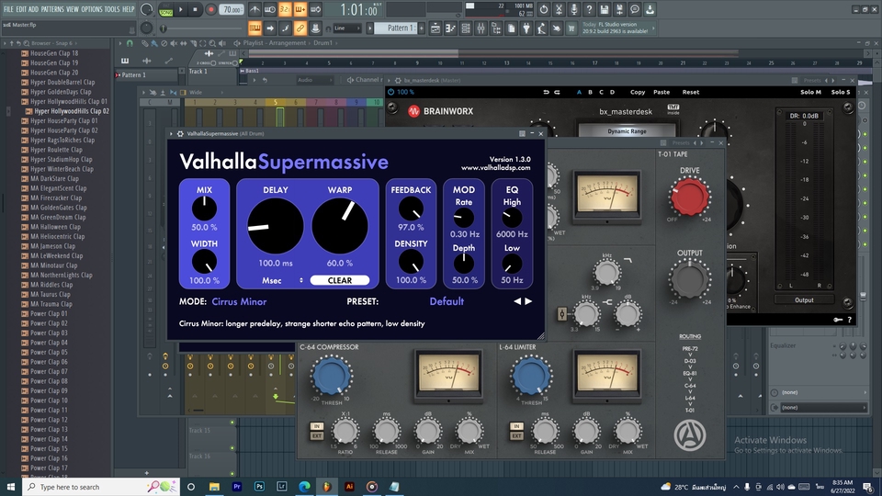
Task: Open the shopping cart content library icon
Action: [572, 28]
